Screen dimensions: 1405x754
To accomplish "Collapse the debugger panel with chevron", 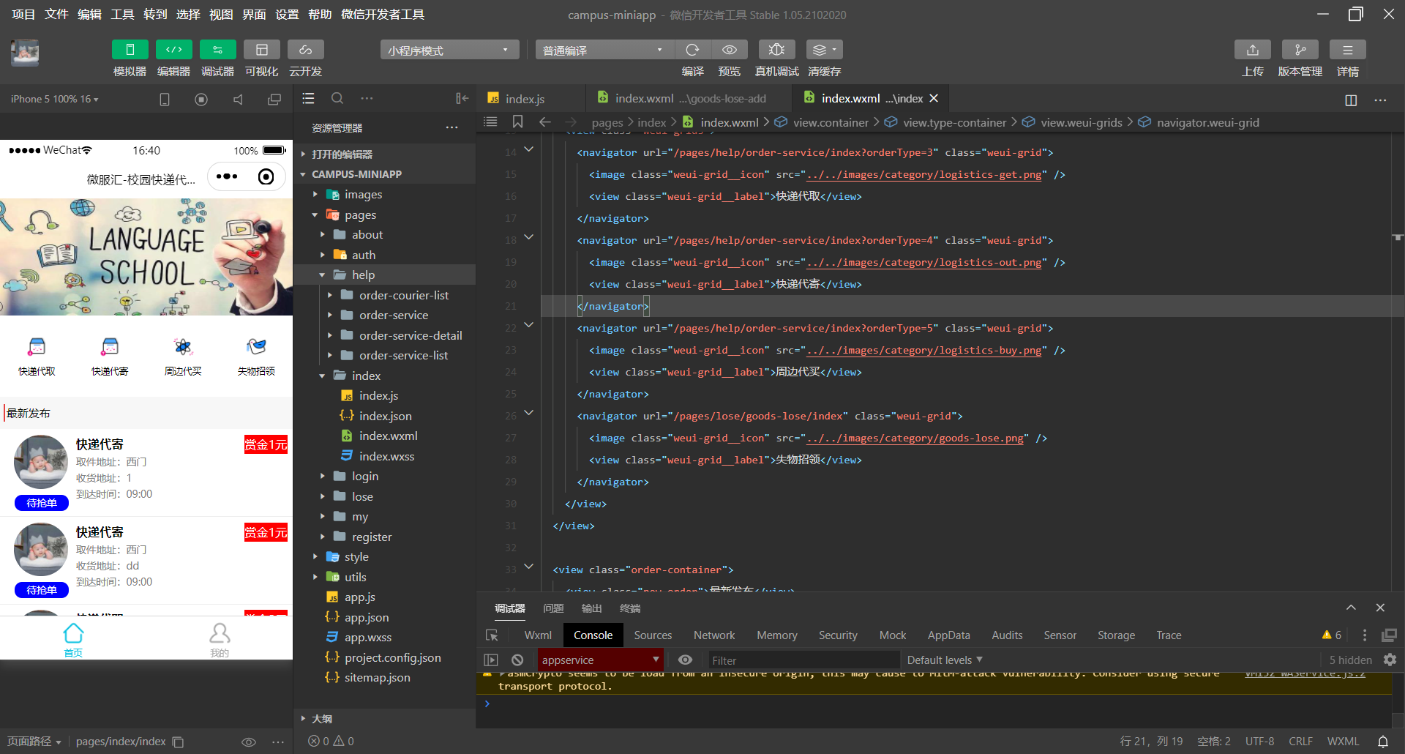I will (1351, 608).
